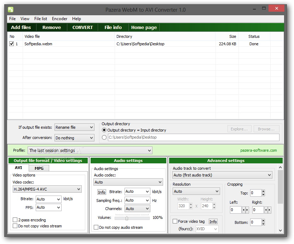Open the video Bitrate dropdown
This screenshot has height=244, width=294.
click(48, 199)
